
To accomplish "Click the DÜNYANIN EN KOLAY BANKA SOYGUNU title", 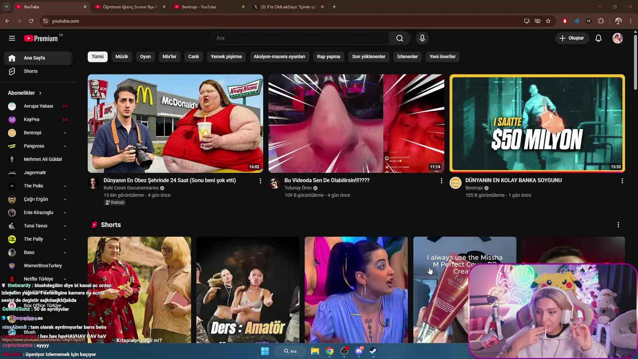I will tap(513, 180).
